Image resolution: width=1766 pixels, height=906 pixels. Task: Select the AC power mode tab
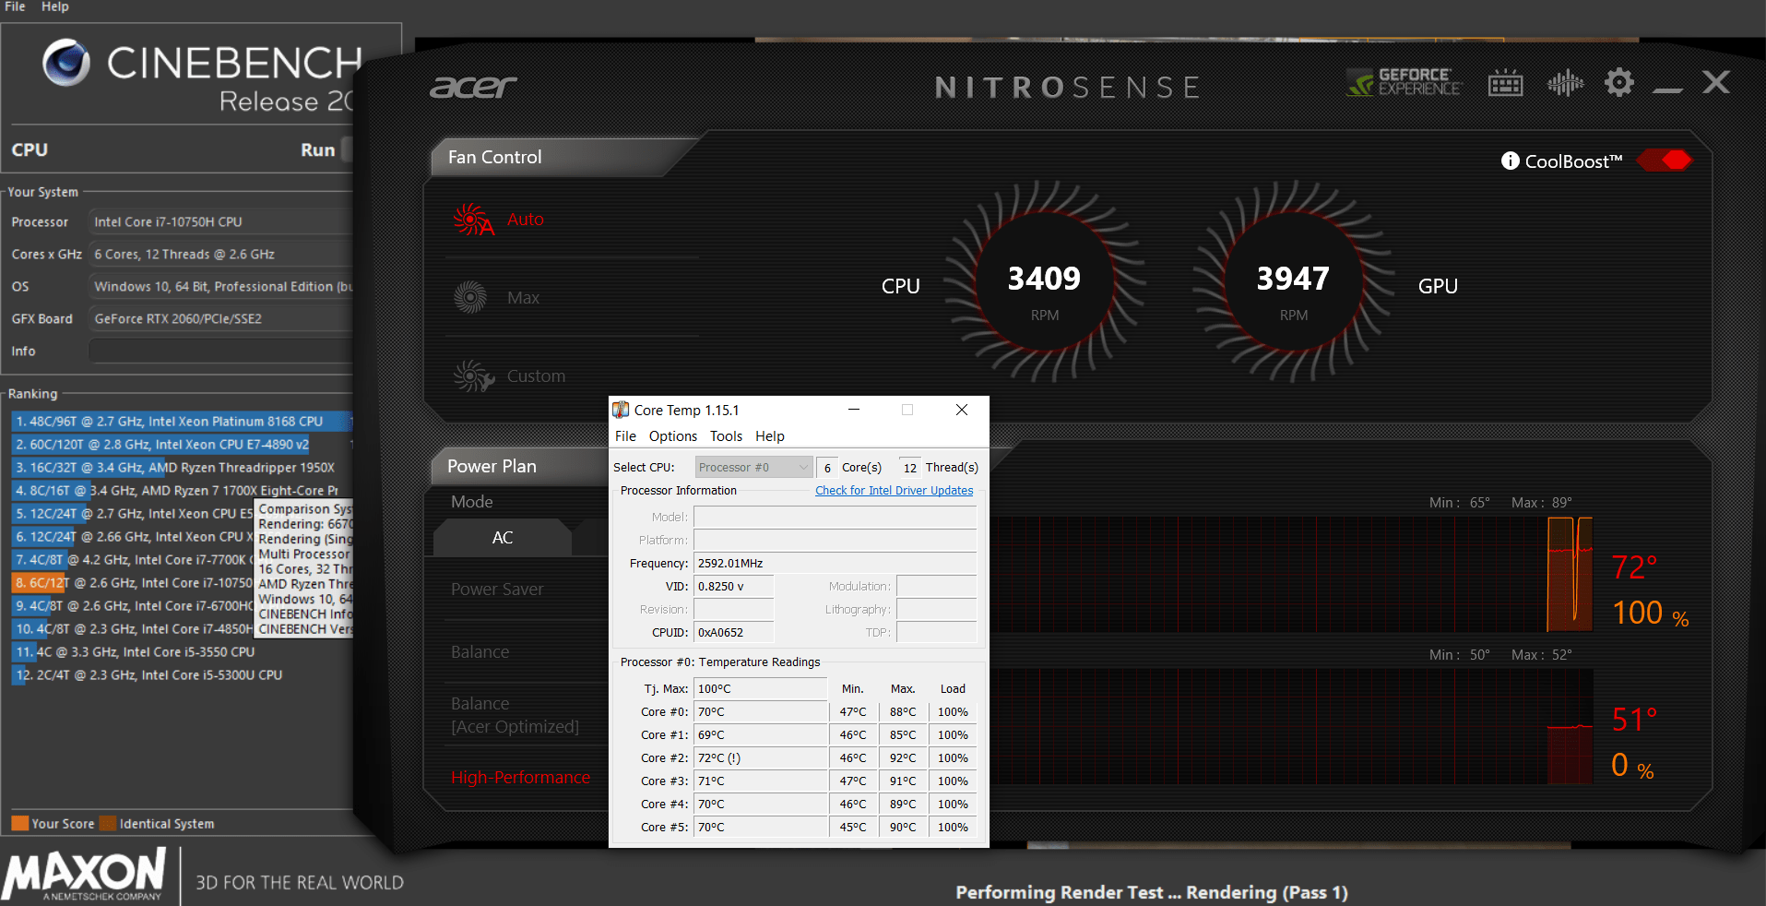[x=503, y=537]
